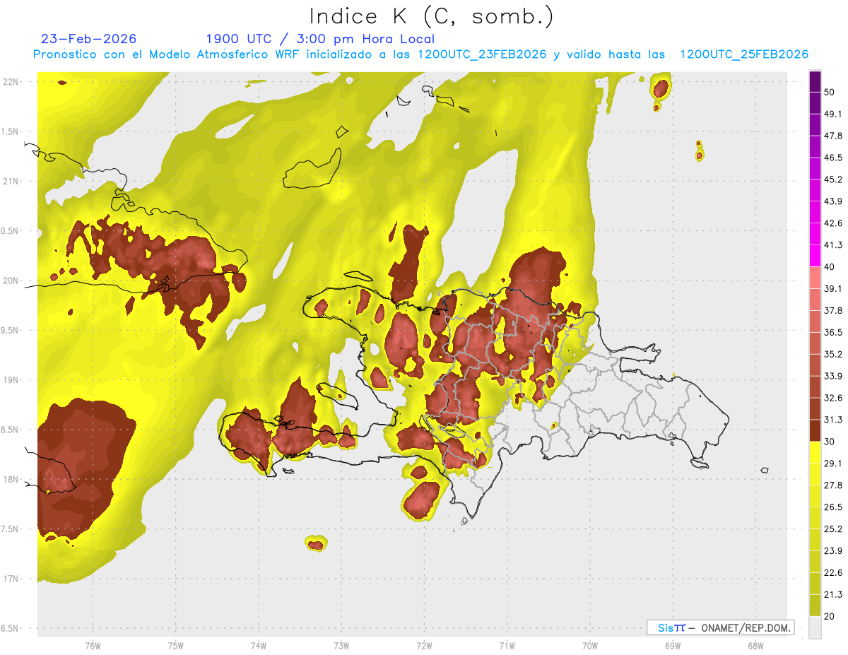Click the "74W" longitude label

pos(259,646)
